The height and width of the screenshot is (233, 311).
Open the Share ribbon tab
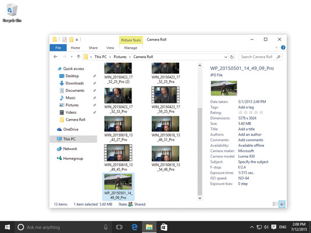[x=93, y=48]
